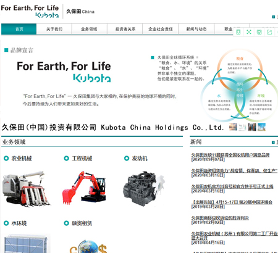This screenshot has height=253, width=278.
Task: Open the 业务领域 menu item
Action: coord(89,29)
